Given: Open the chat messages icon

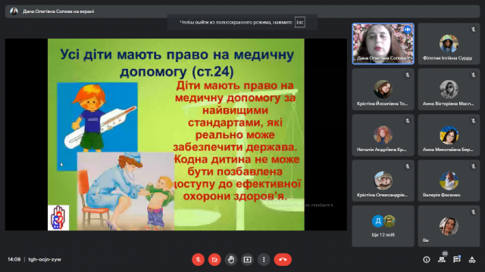Looking at the screenshot, I should (457, 260).
